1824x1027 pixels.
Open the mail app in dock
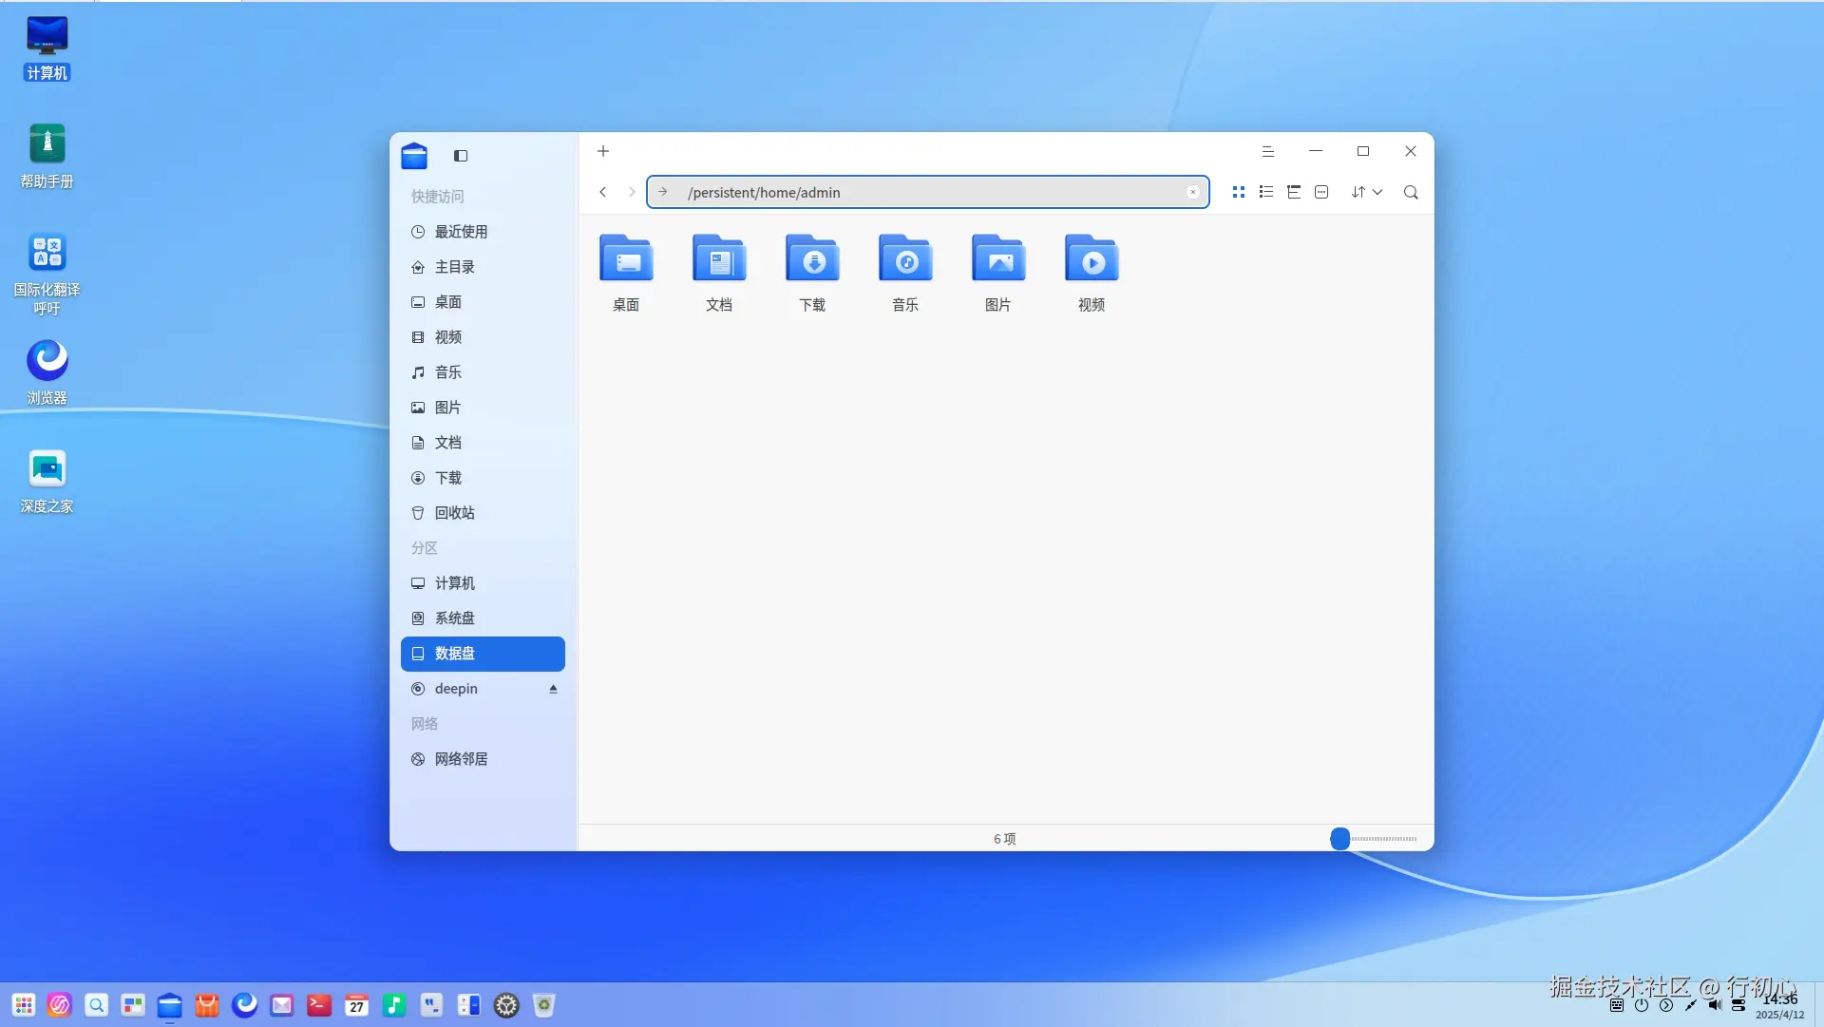282,1005
